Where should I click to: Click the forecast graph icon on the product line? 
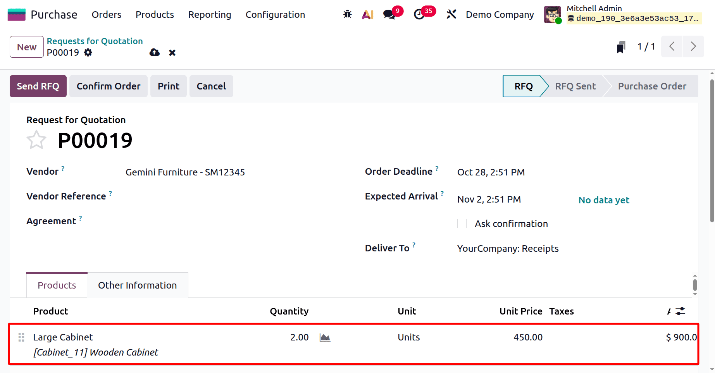(x=325, y=337)
